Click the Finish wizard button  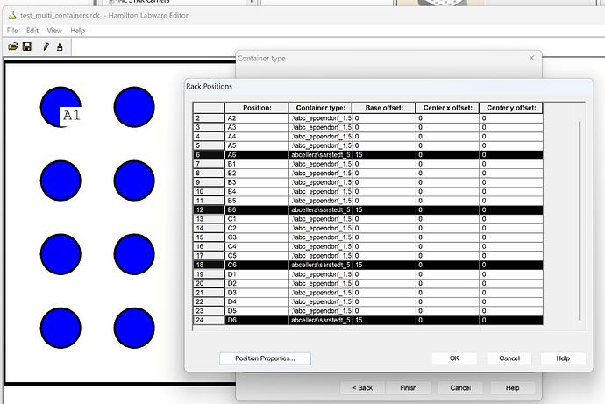pyautogui.click(x=409, y=388)
